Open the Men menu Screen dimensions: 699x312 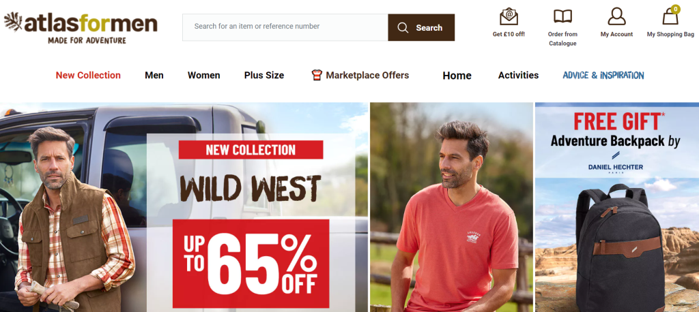point(154,75)
